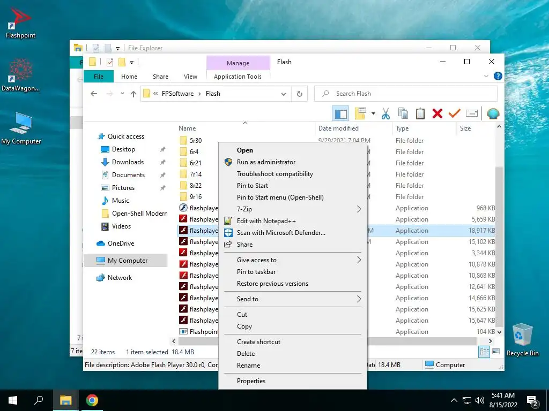This screenshot has width=549, height=411.
Task: Choose Restore previous versions
Action: 292,284
